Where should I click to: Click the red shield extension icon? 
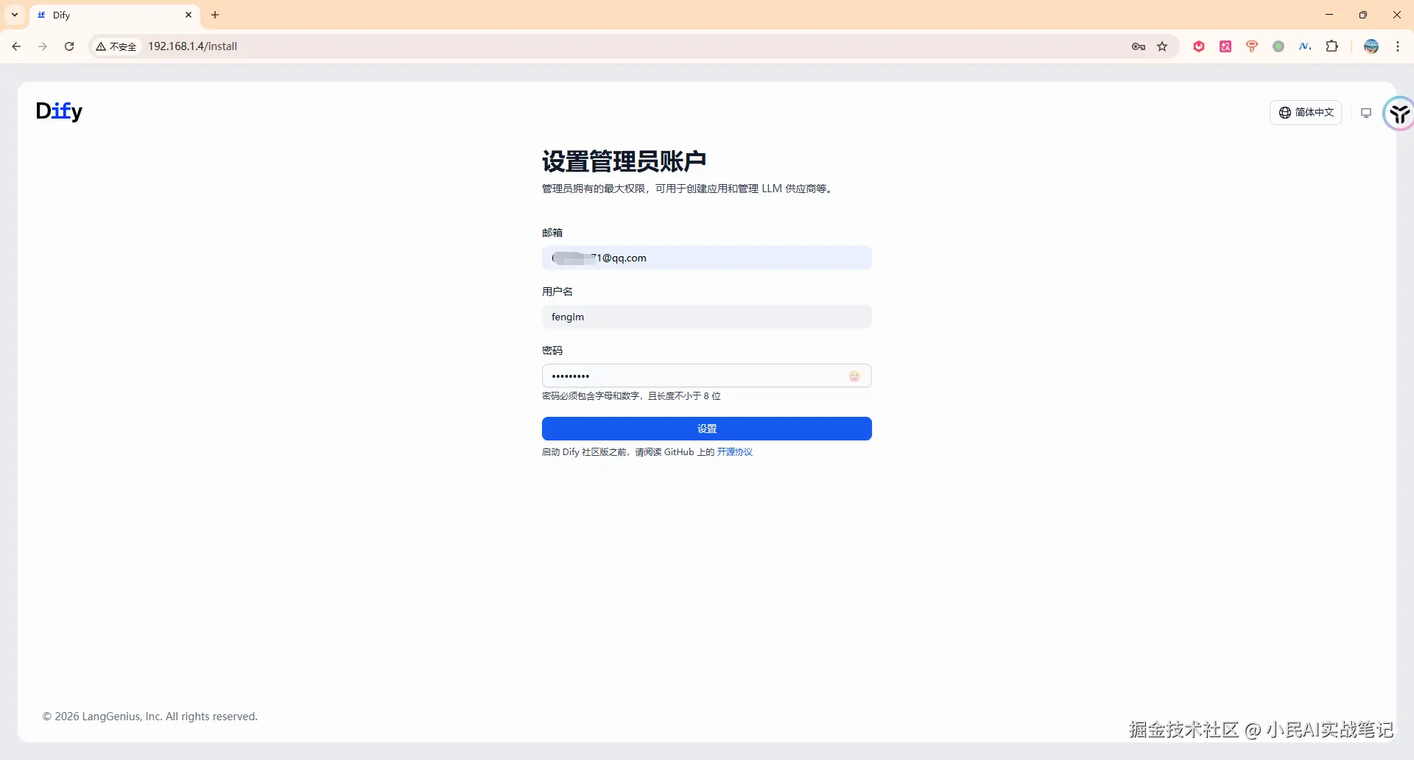[1199, 46]
